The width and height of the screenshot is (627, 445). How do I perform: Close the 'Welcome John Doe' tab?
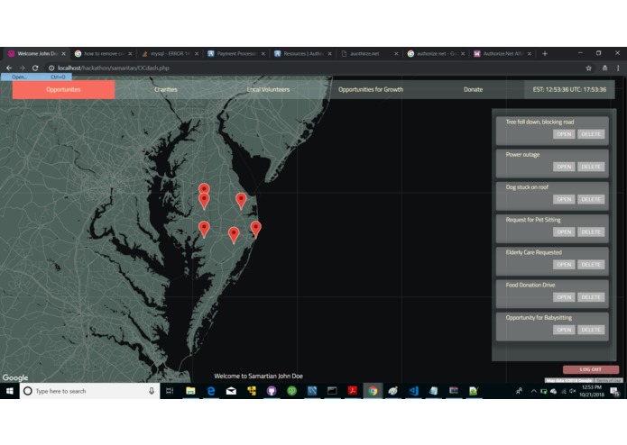pos(63,53)
